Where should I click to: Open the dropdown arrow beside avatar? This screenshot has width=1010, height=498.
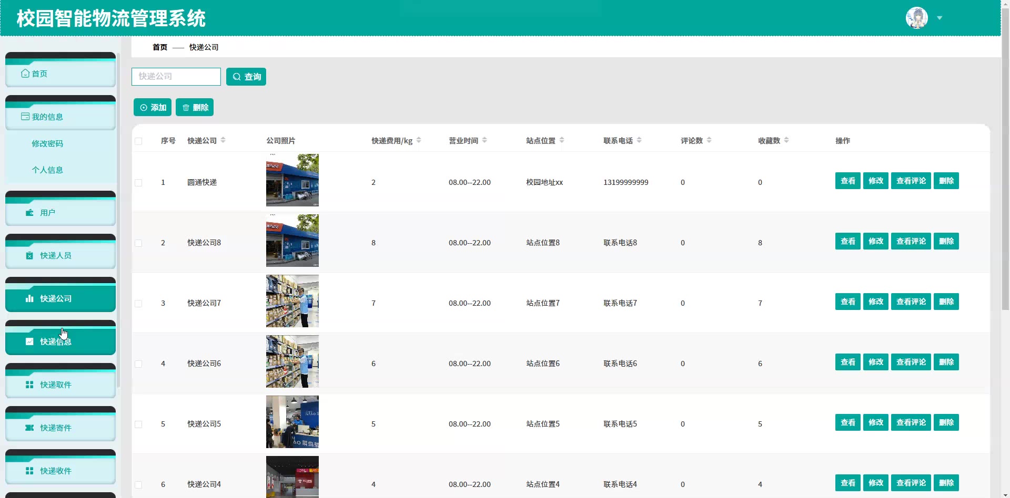(940, 18)
